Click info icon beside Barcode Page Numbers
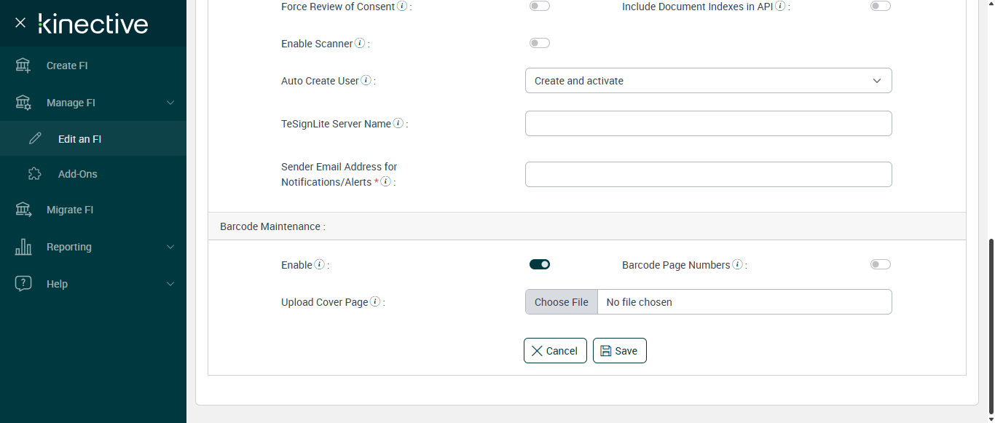This screenshot has width=995, height=423. [x=737, y=265]
